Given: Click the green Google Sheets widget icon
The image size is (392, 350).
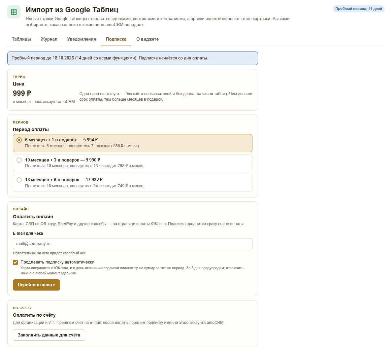Looking at the screenshot, I should [x=14, y=12].
